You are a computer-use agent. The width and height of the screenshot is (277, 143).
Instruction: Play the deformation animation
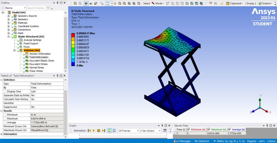coord(94,131)
